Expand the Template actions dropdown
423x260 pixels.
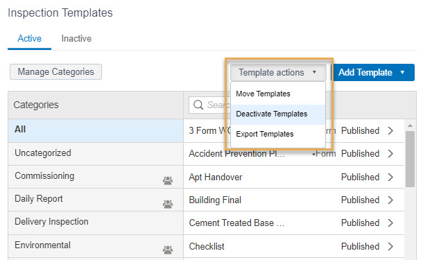278,72
